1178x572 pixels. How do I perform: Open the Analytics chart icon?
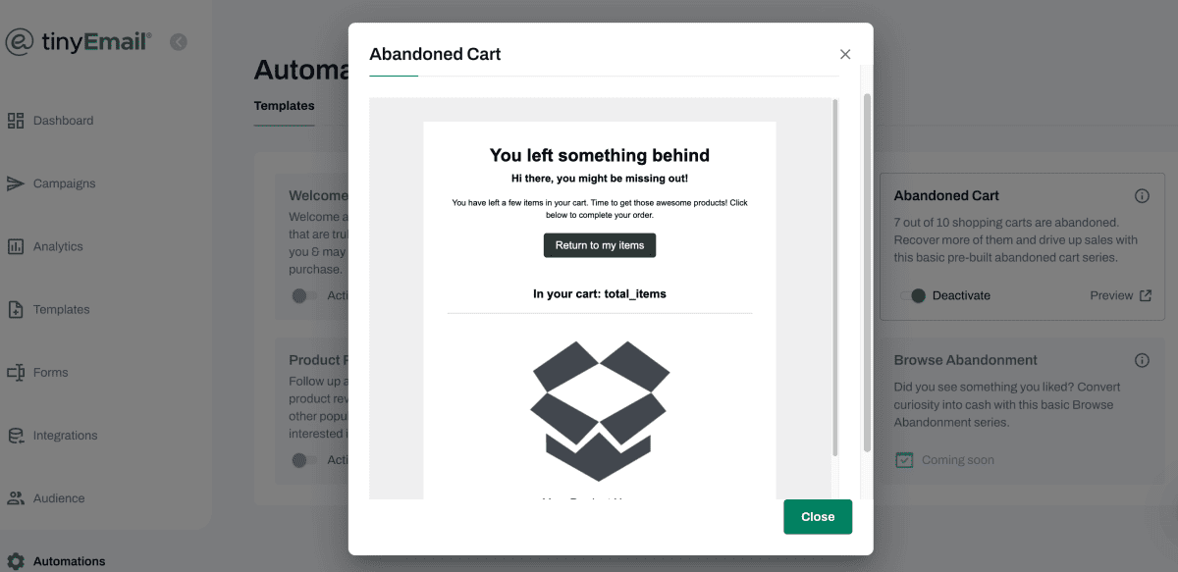16,246
